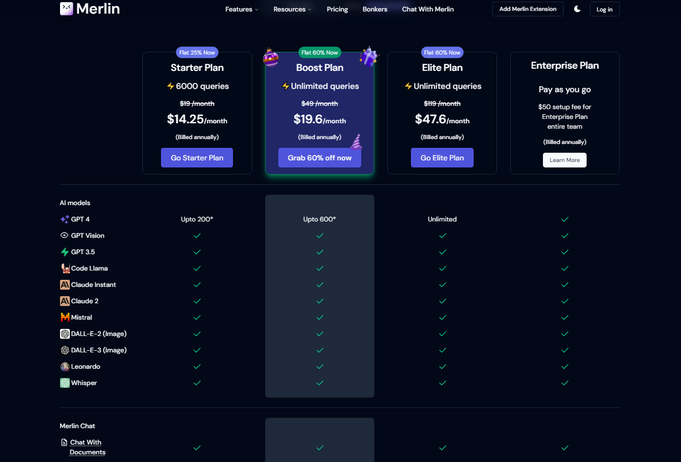The width and height of the screenshot is (681, 462).
Task: Click the '$50 setup fee' description
Action: point(565,117)
